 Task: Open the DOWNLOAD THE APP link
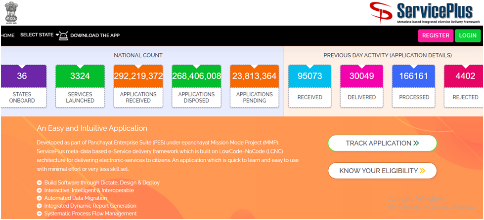point(95,36)
